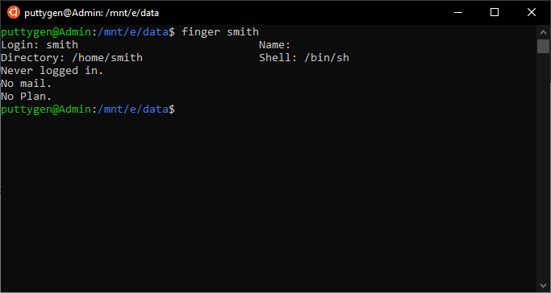Click the green puttygen@Admin text in the first prompt

pos(46,32)
